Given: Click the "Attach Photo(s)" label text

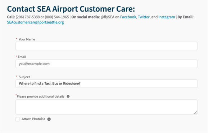Looking at the screenshot, I should pos(33,119).
